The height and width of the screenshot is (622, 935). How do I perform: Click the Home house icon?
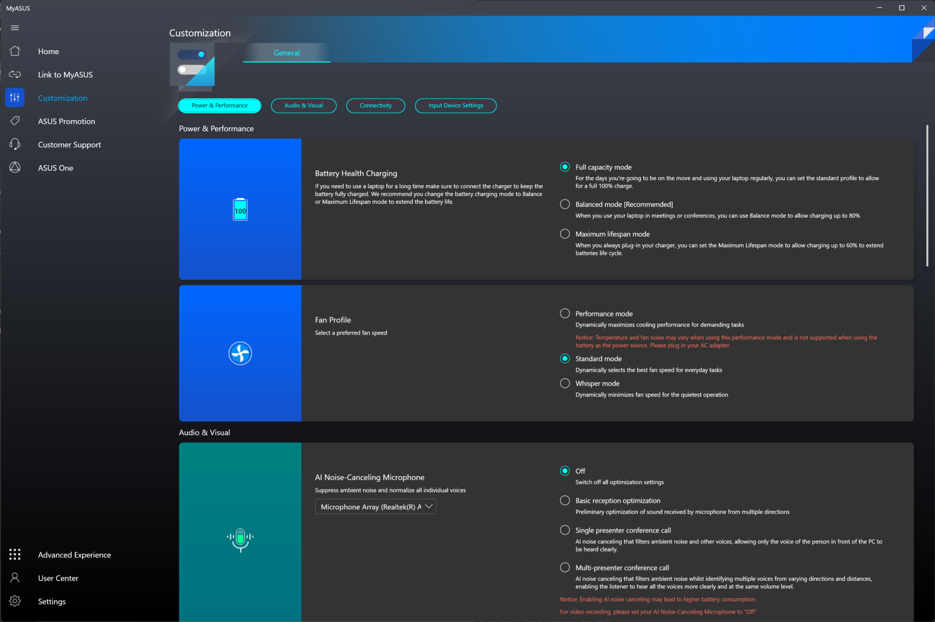click(15, 51)
